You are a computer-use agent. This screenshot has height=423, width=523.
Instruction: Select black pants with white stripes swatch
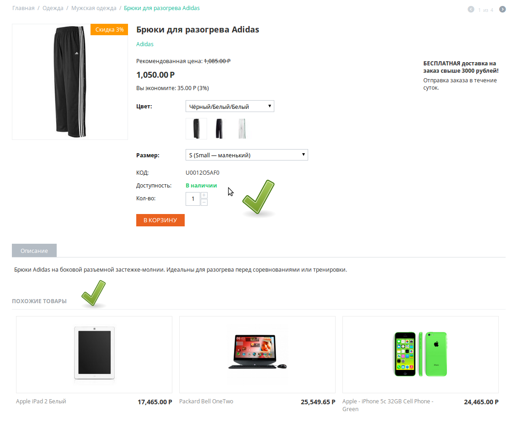pyautogui.click(x=196, y=129)
